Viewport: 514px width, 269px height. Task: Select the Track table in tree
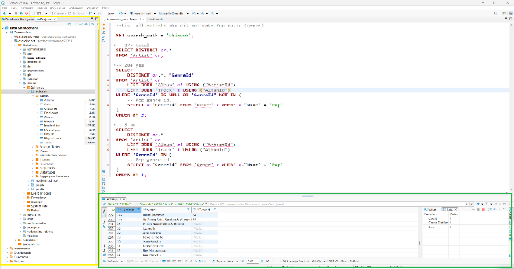48,143
